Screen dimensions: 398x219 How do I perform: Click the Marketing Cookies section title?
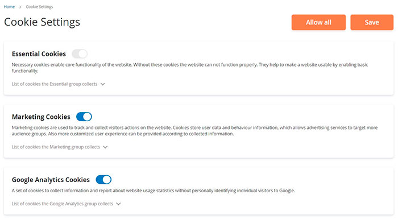point(41,117)
